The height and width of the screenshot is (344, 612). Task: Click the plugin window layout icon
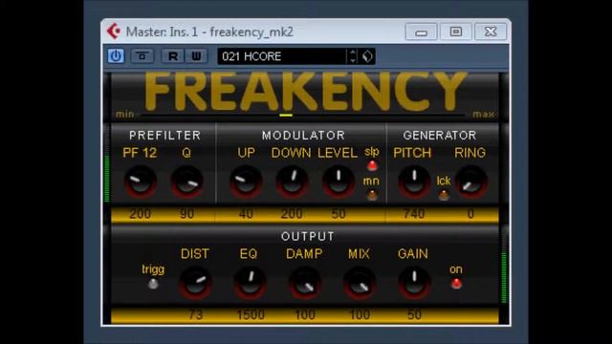click(x=142, y=56)
